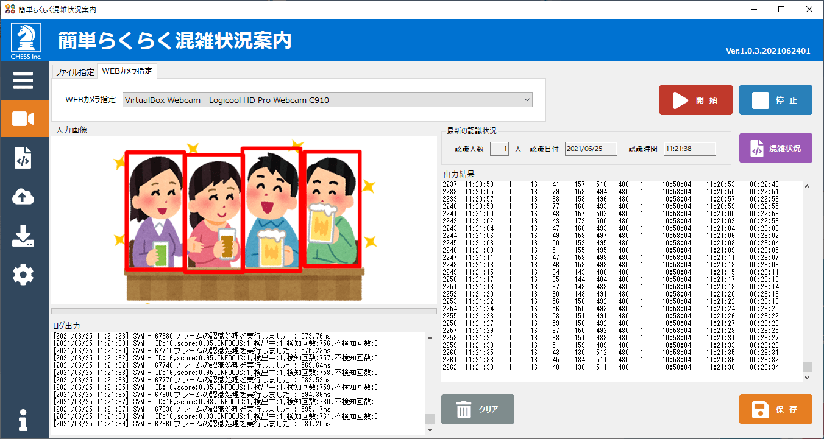
Task: Click the クリア trash button
Action: point(477,409)
